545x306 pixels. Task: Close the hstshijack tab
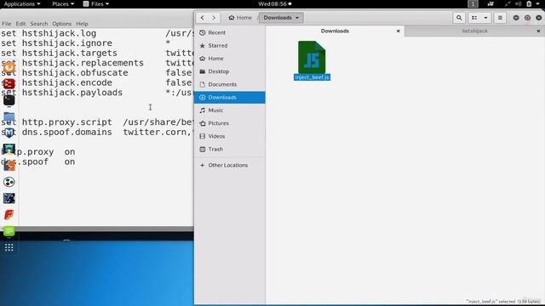coord(538,31)
